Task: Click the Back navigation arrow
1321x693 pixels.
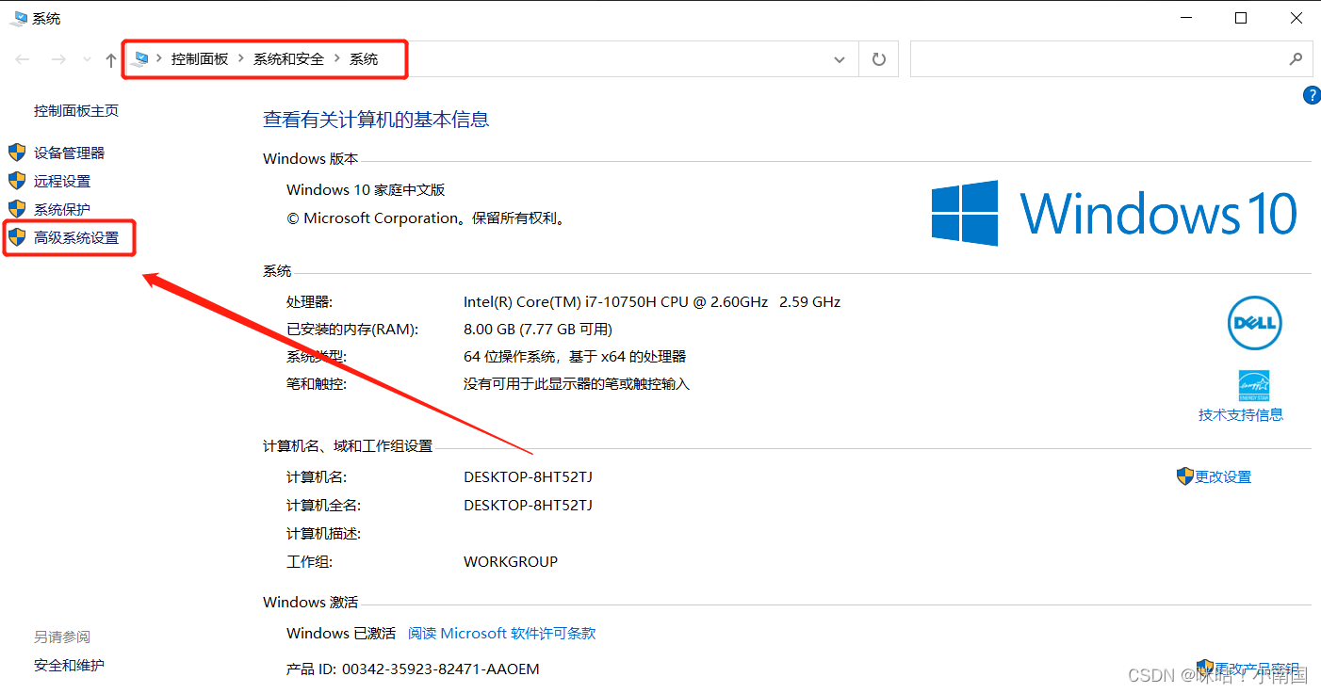Action: (x=23, y=59)
